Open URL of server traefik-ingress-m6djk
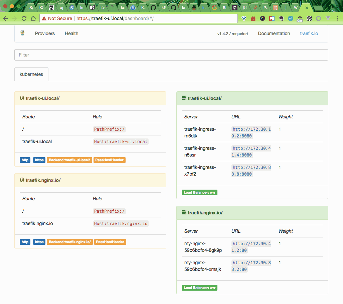 (251, 132)
